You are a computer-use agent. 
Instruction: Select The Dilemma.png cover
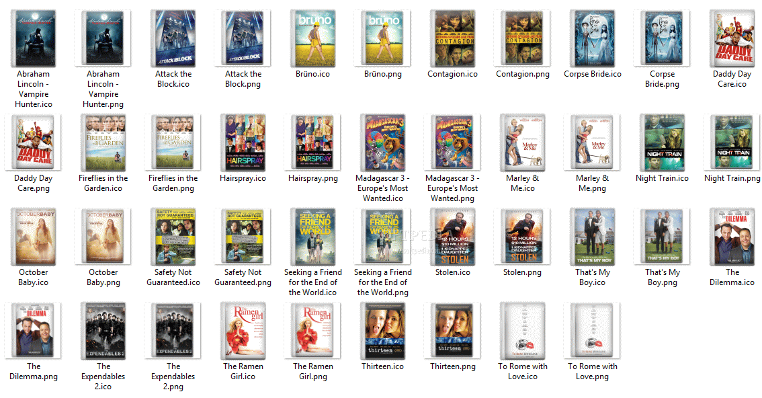click(34, 331)
